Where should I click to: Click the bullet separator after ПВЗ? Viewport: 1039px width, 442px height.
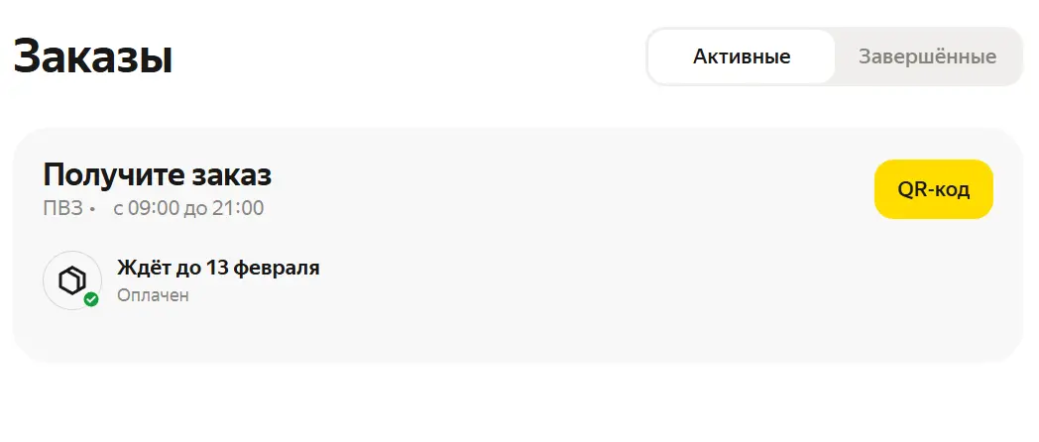point(93,209)
